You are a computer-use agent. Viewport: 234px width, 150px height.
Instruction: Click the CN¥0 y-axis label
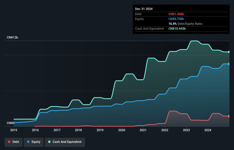[x=11, y=123]
